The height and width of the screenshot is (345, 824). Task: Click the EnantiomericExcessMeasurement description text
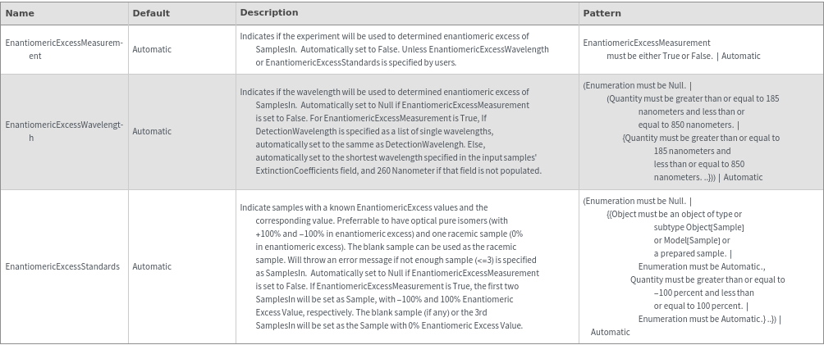394,49
